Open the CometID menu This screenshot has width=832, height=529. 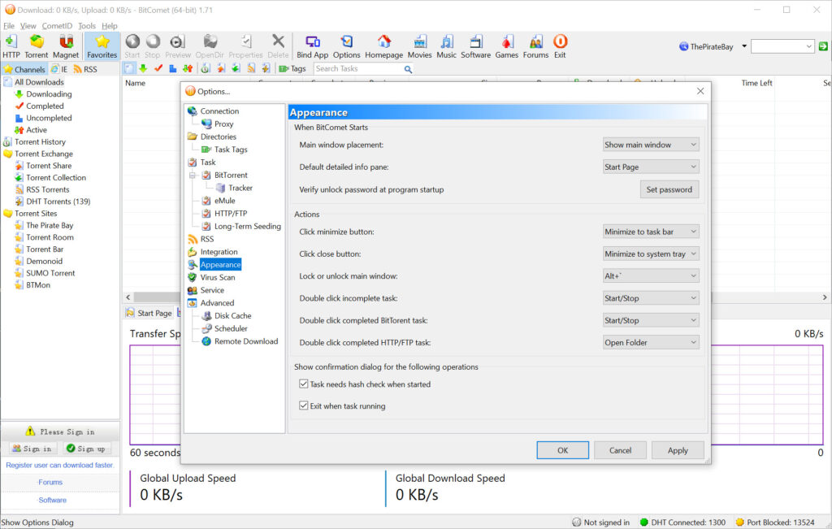(x=57, y=26)
